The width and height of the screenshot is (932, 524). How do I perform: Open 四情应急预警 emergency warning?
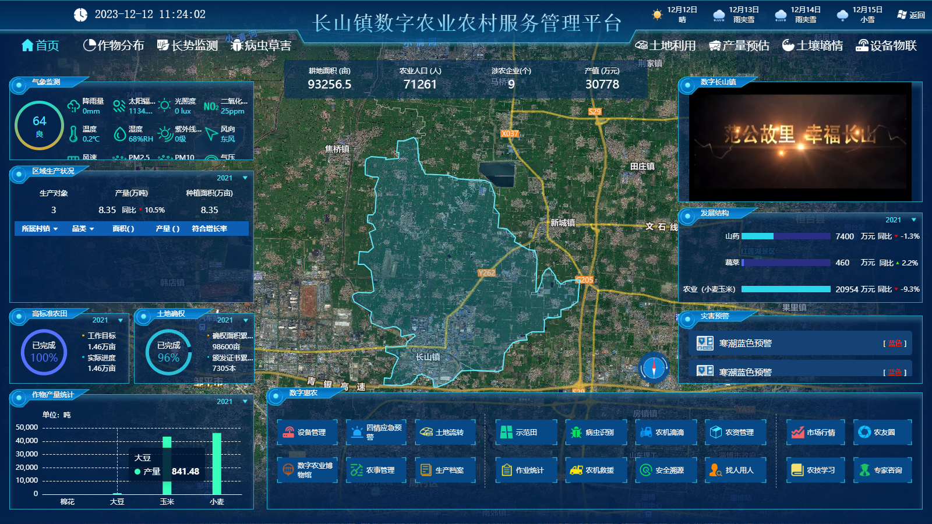376,432
